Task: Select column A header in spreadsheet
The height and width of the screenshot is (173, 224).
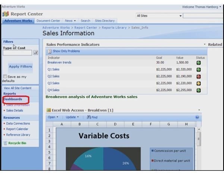Action: click(62, 124)
